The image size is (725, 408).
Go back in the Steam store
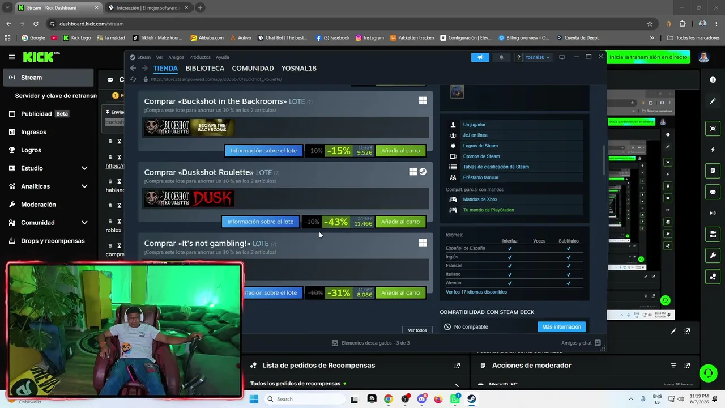tap(133, 68)
